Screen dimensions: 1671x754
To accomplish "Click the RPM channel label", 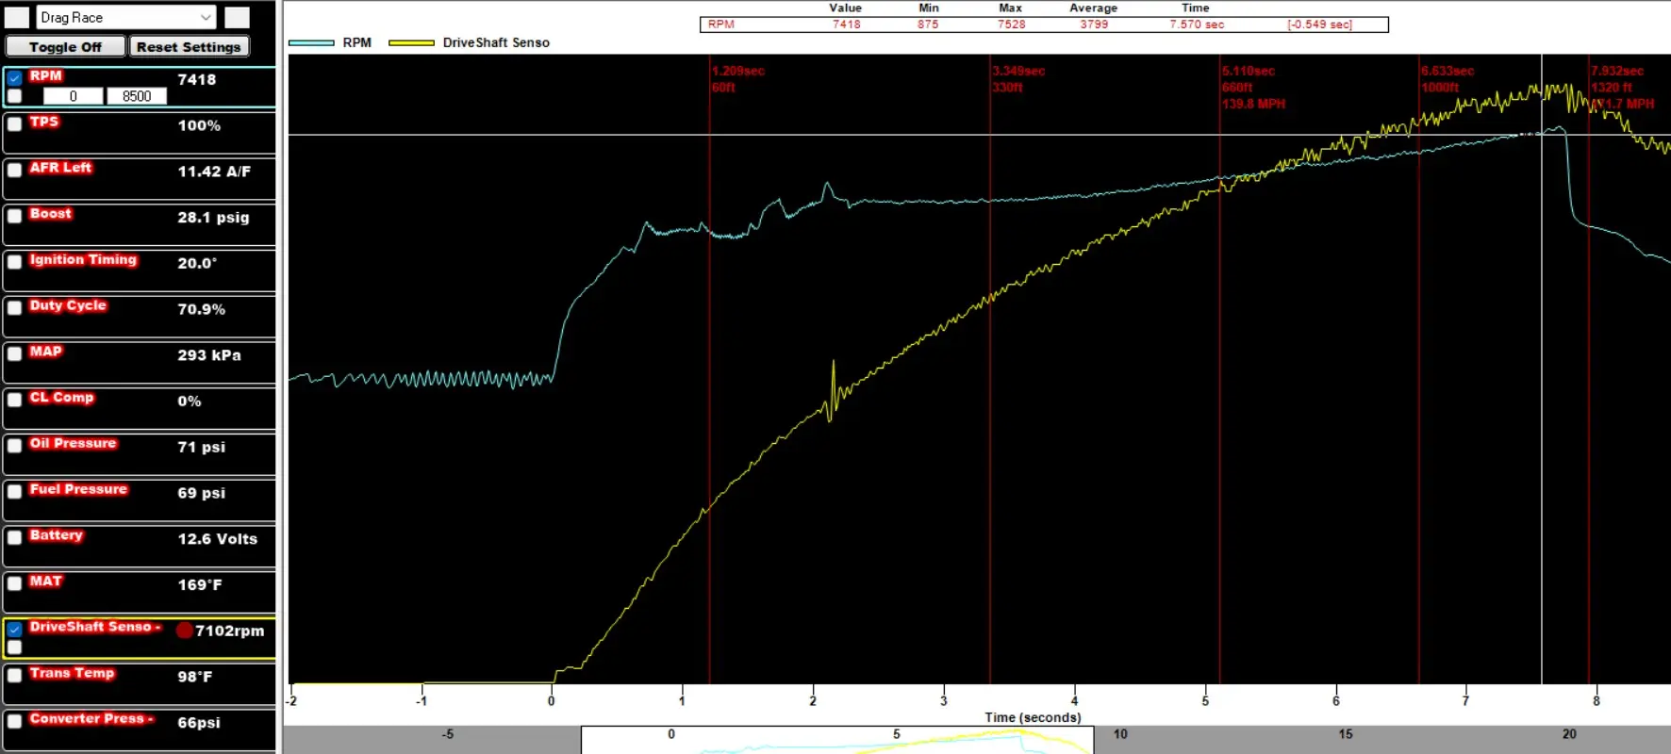I will tap(45, 76).
